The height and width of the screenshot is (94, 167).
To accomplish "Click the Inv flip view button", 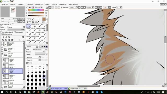I will coord(105,8).
